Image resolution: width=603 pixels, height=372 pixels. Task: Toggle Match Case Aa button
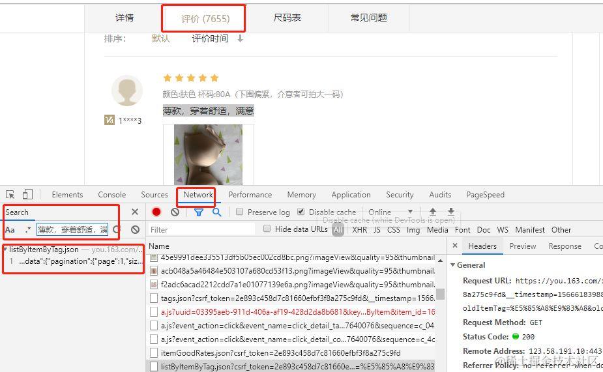10,230
